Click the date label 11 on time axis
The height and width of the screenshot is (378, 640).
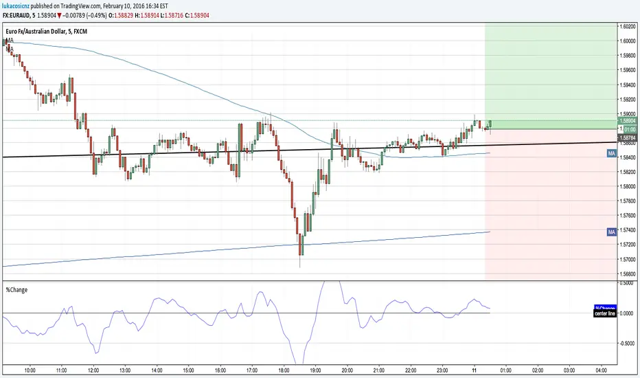[x=475, y=370]
